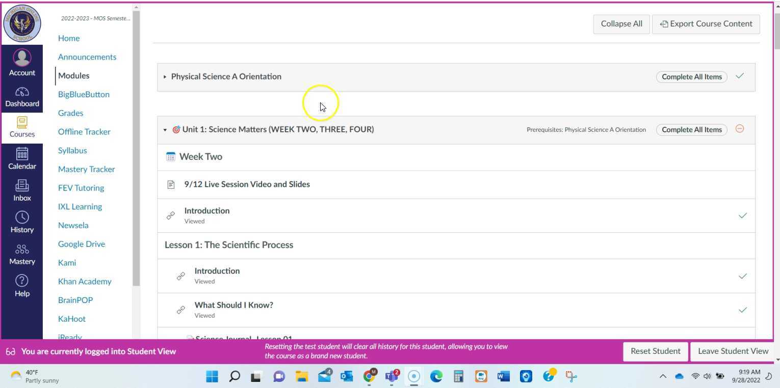Viewport: 780px width, 388px height.
Task: Collapse the Unit 1: Science Matters module
Action: pos(165,130)
